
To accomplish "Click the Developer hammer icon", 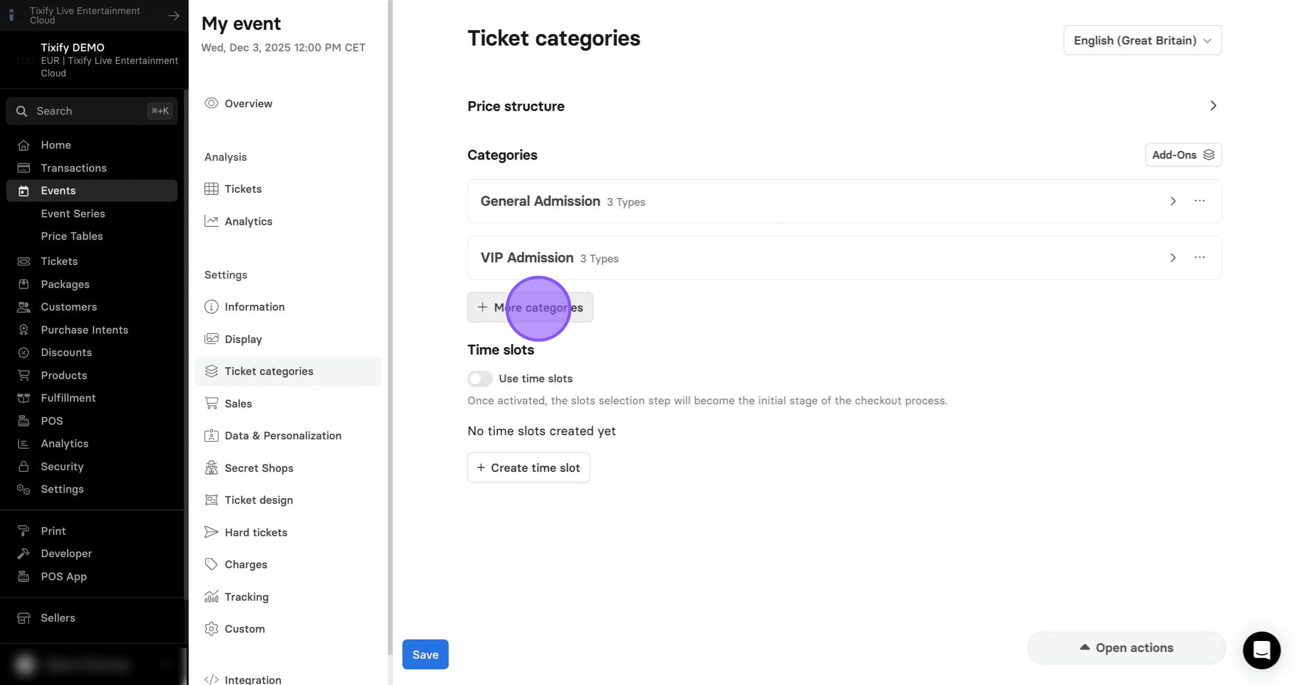I will click(x=23, y=554).
